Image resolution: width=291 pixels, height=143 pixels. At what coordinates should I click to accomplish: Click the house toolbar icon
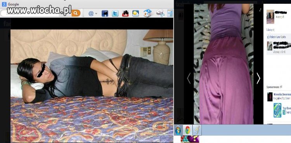[147, 13]
